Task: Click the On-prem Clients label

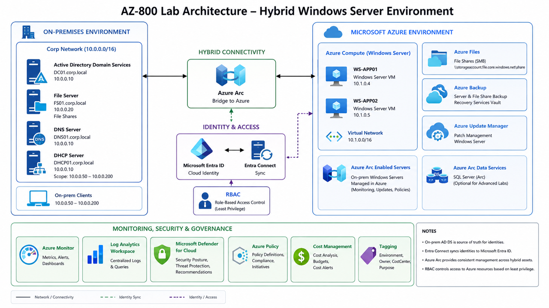Action: [73, 195]
